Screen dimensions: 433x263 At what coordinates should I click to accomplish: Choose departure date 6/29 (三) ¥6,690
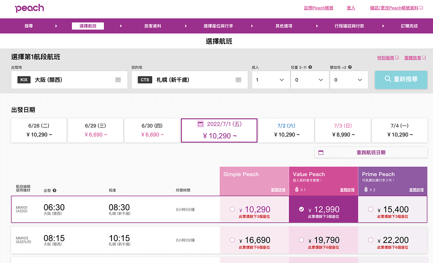[x=95, y=130]
